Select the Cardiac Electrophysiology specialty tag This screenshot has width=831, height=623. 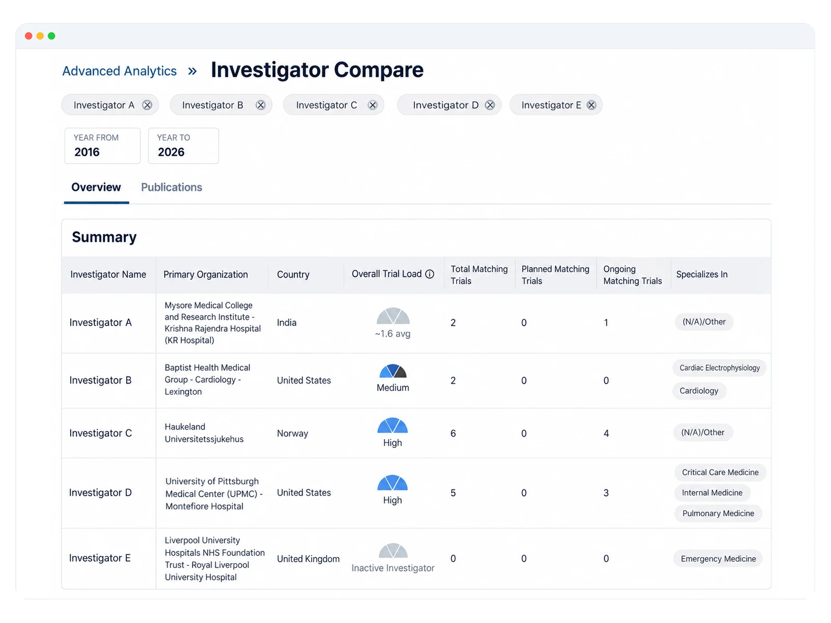point(719,368)
